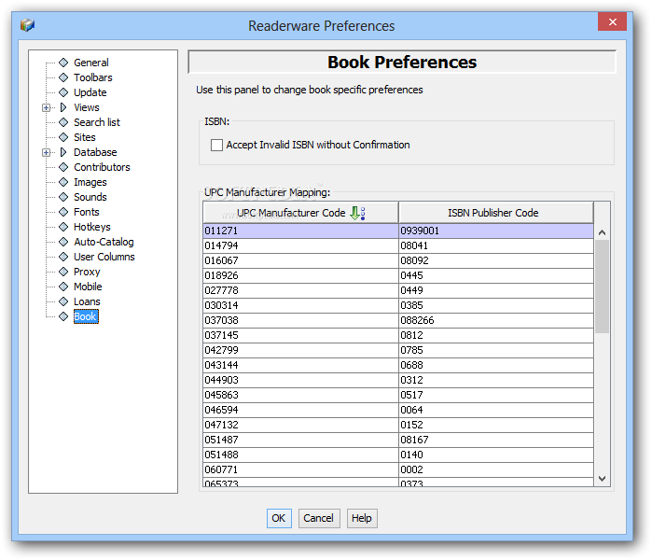Click the diamond icon beside Search list
Screen dimensions: 652x560
point(63,122)
